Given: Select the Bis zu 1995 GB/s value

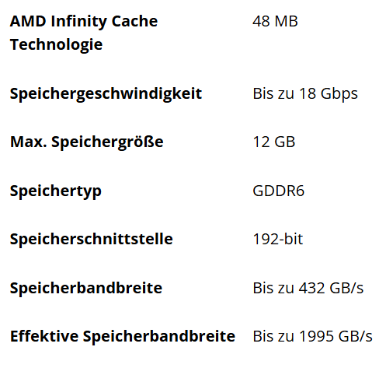Looking at the screenshot, I should (x=312, y=336).
